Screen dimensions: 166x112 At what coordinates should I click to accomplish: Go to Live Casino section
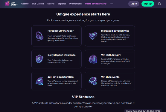point(38,4)
